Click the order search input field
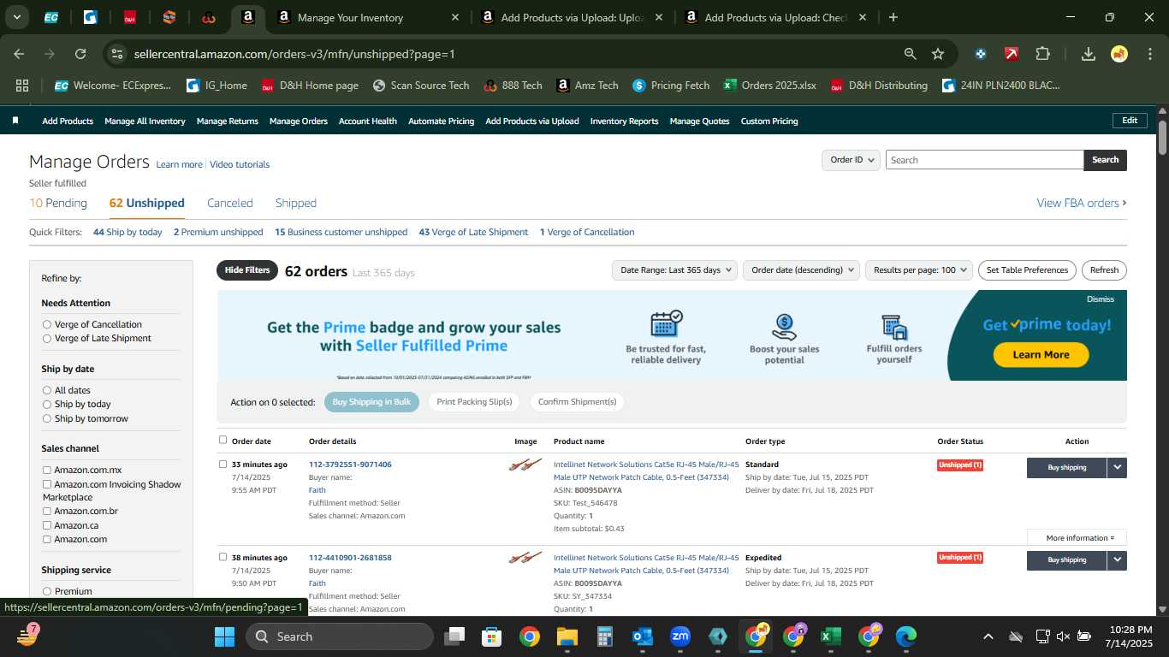The height and width of the screenshot is (657, 1169). pyautogui.click(x=984, y=160)
